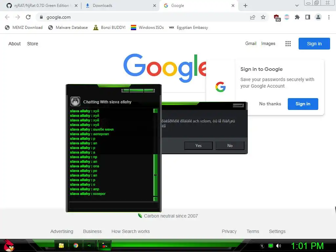Open the Extensions puzzle piece menu

297,17
